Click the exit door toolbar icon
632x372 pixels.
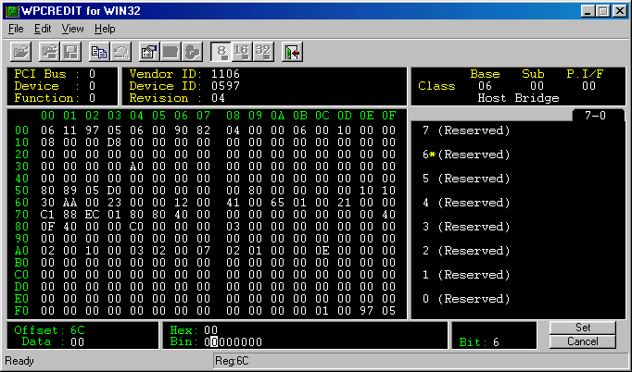click(x=292, y=52)
